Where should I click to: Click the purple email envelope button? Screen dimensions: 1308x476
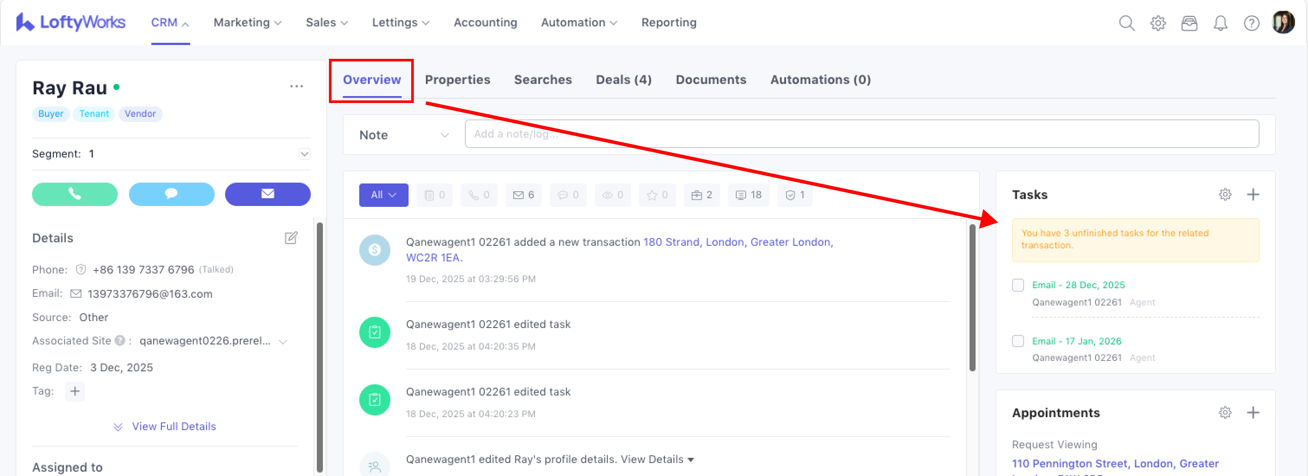pos(267,194)
